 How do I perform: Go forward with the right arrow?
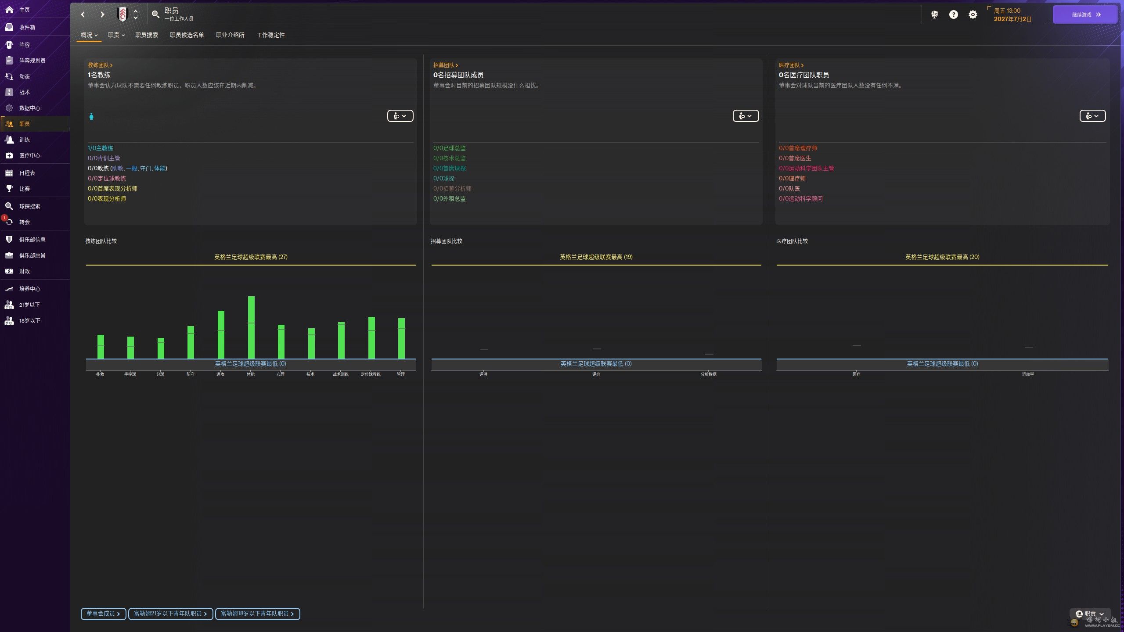coord(102,14)
